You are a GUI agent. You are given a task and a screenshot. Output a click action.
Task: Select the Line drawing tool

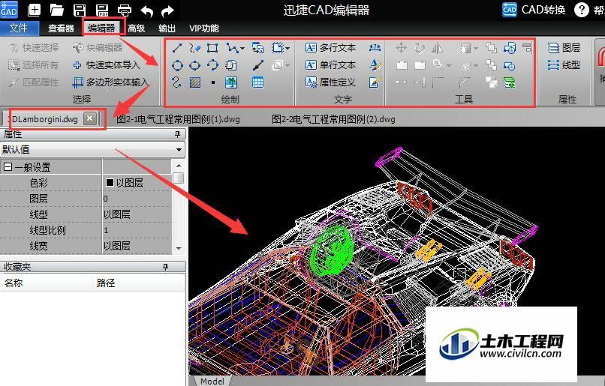[177, 48]
